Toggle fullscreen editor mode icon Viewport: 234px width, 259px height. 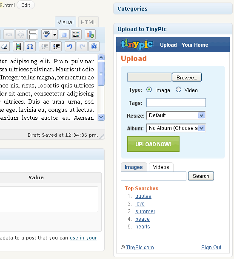tap(64, 34)
